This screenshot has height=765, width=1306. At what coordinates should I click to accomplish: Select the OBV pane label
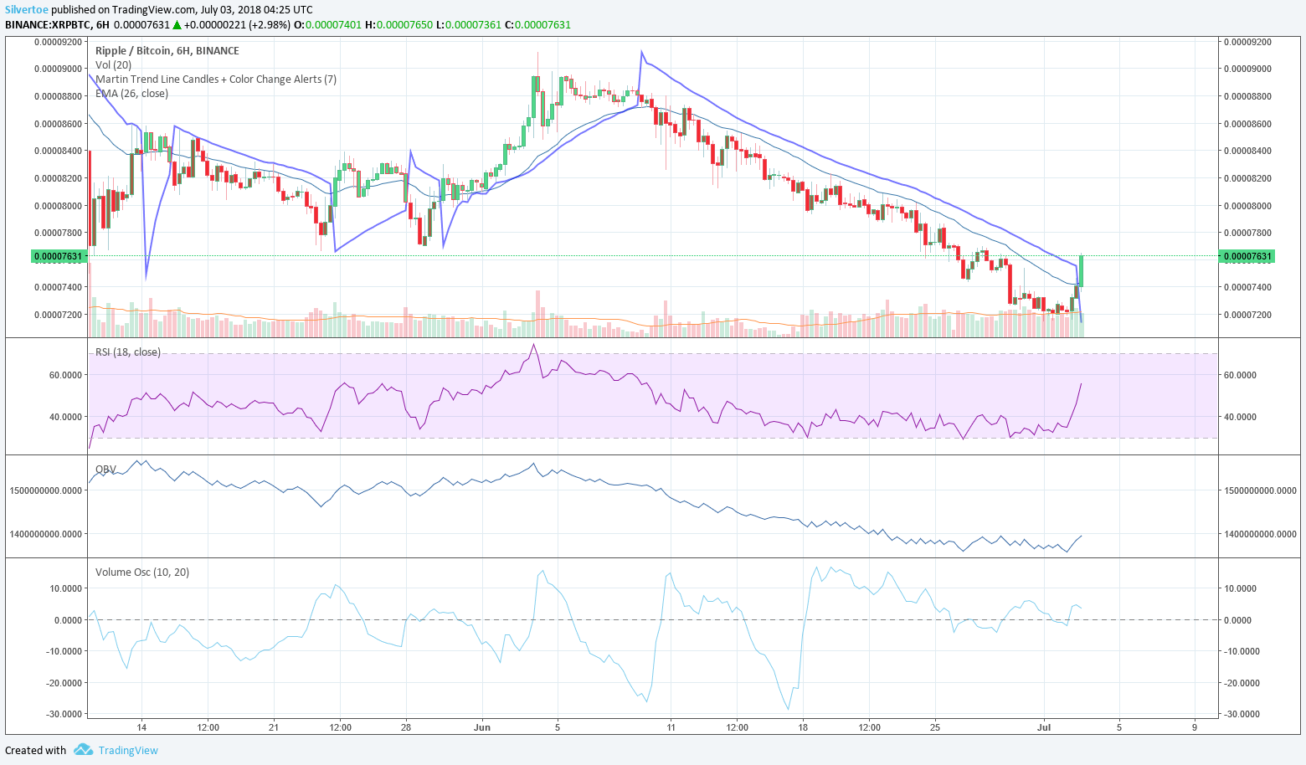click(105, 470)
